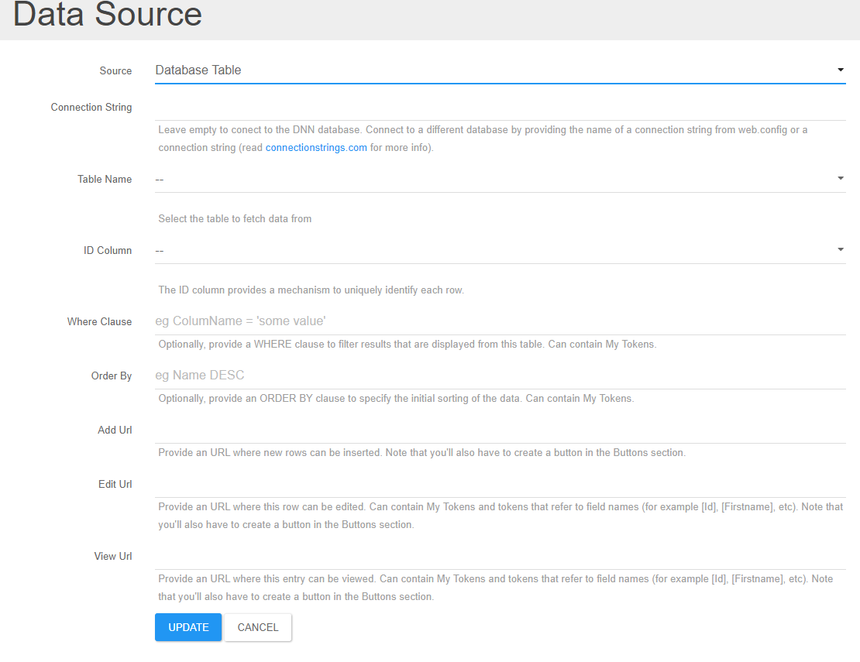
Task: Click the Where Clause input field
Action: tap(501, 321)
